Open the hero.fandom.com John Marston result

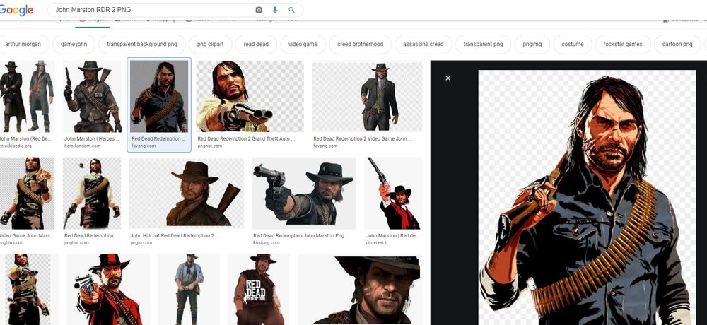(x=92, y=97)
